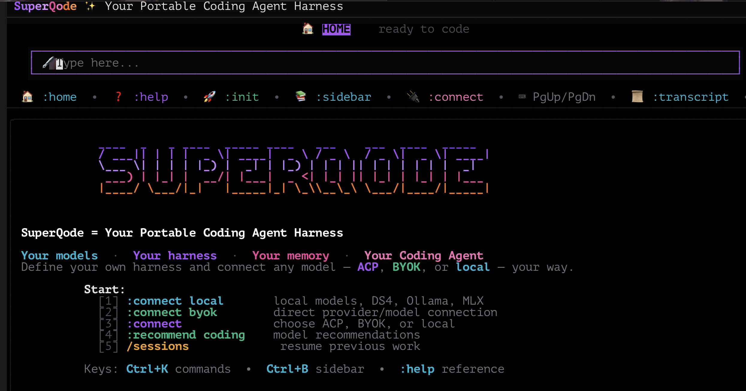
Task: Click 'direct provider/model connection' description
Action: point(385,312)
